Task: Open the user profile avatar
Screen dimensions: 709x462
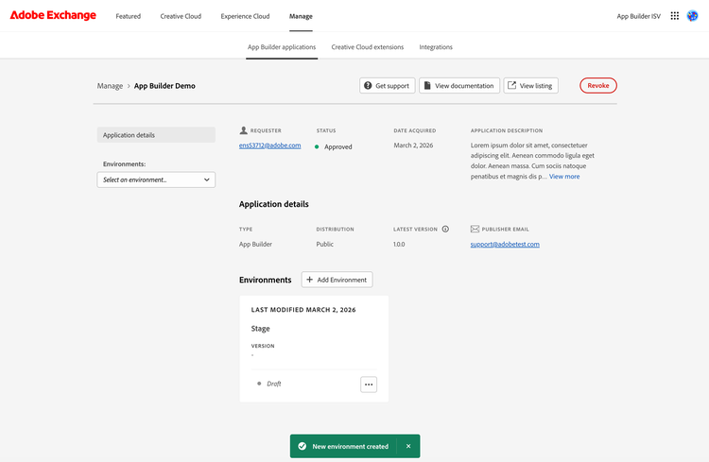Action: (x=692, y=16)
